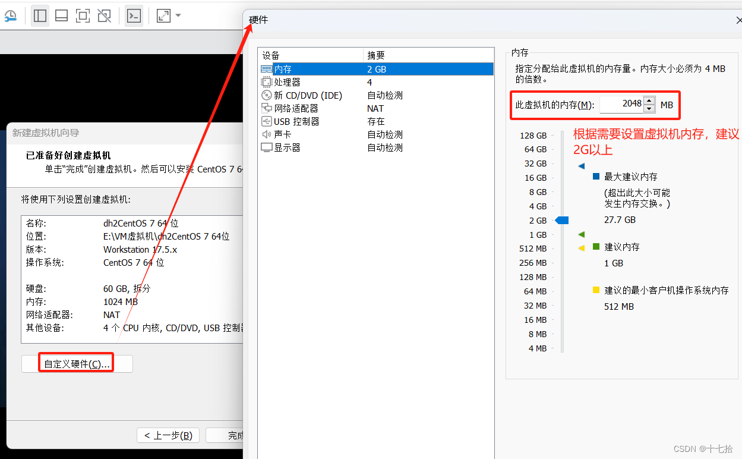
Task: Open the stretch mode dropdown arrow
Action: (178, 16)
